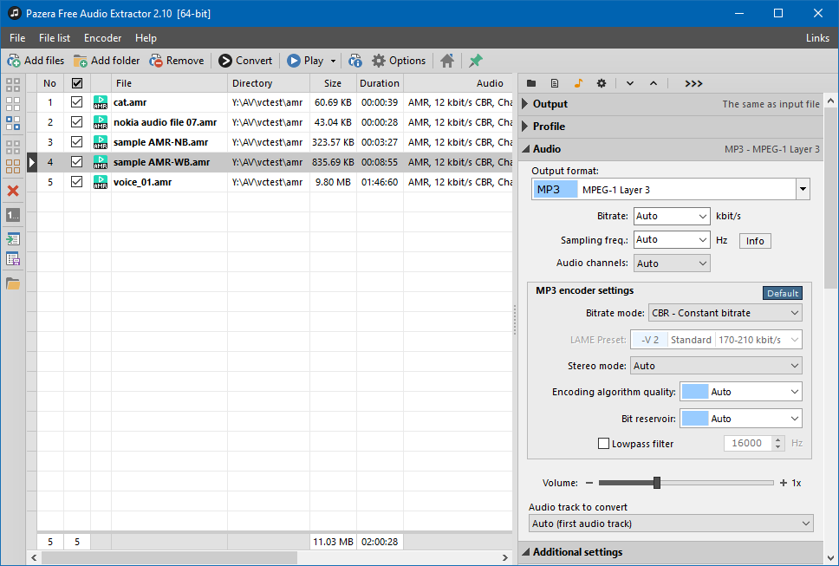The width and height of the screenshot is (839, 566).
Task: Click the gear icon in right panel header
Action: [x=602, y=83]
